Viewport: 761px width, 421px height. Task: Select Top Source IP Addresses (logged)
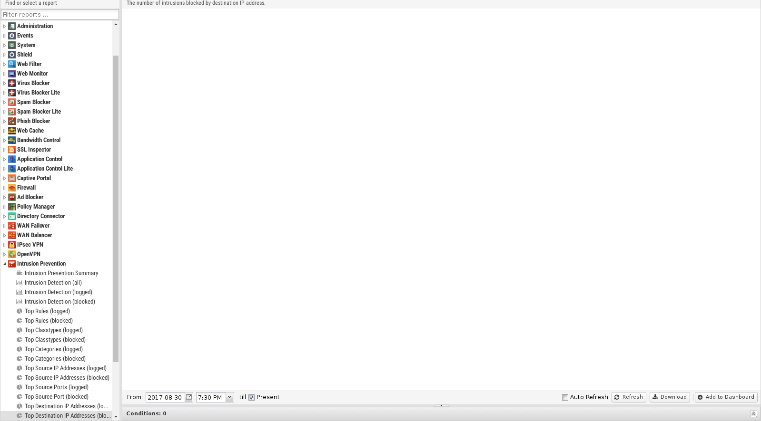pyautogui.click(x=66, y=368)
